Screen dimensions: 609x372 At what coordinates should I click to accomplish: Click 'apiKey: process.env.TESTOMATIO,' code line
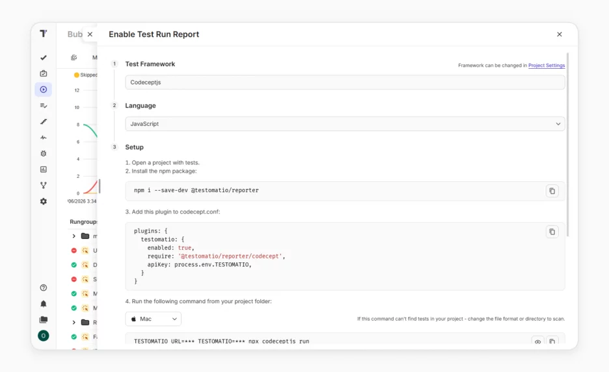pos(199,265)
